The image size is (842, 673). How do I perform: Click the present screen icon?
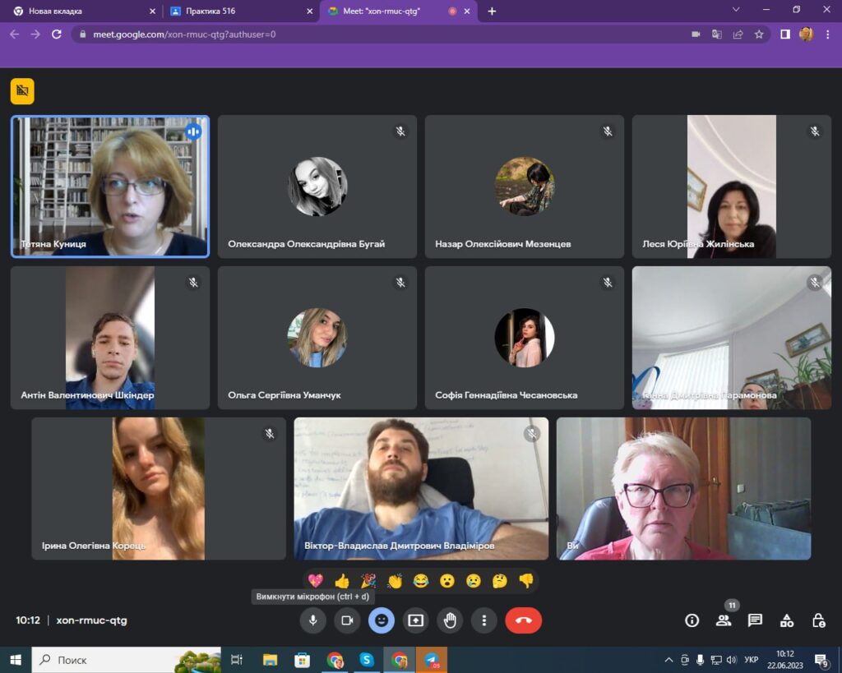point(415,620)
